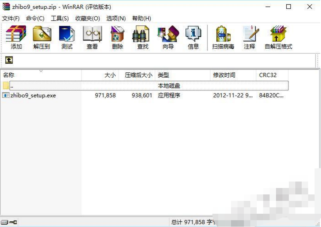Show archive 信息 (Info)
The image size is (321, 227).
(193, 38)
